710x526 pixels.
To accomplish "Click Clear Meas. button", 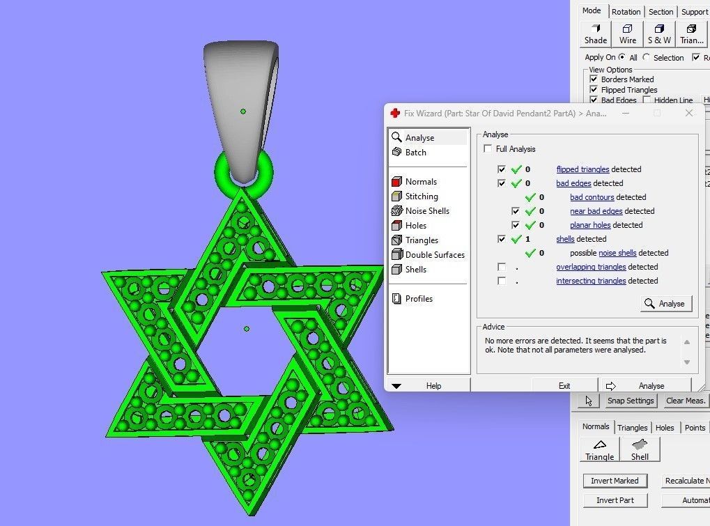I will (x=686, y=401).
